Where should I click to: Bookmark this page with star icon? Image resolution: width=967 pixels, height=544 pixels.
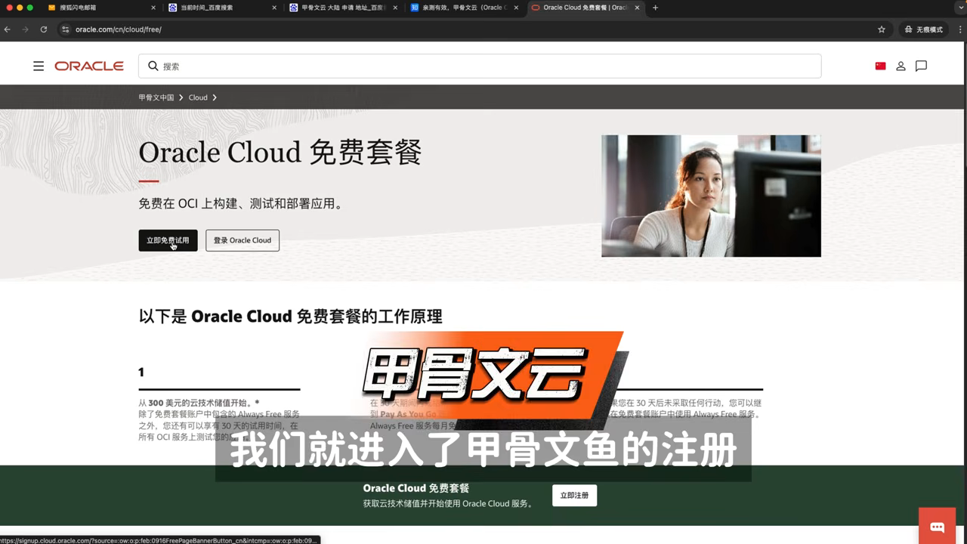[882, 29]
